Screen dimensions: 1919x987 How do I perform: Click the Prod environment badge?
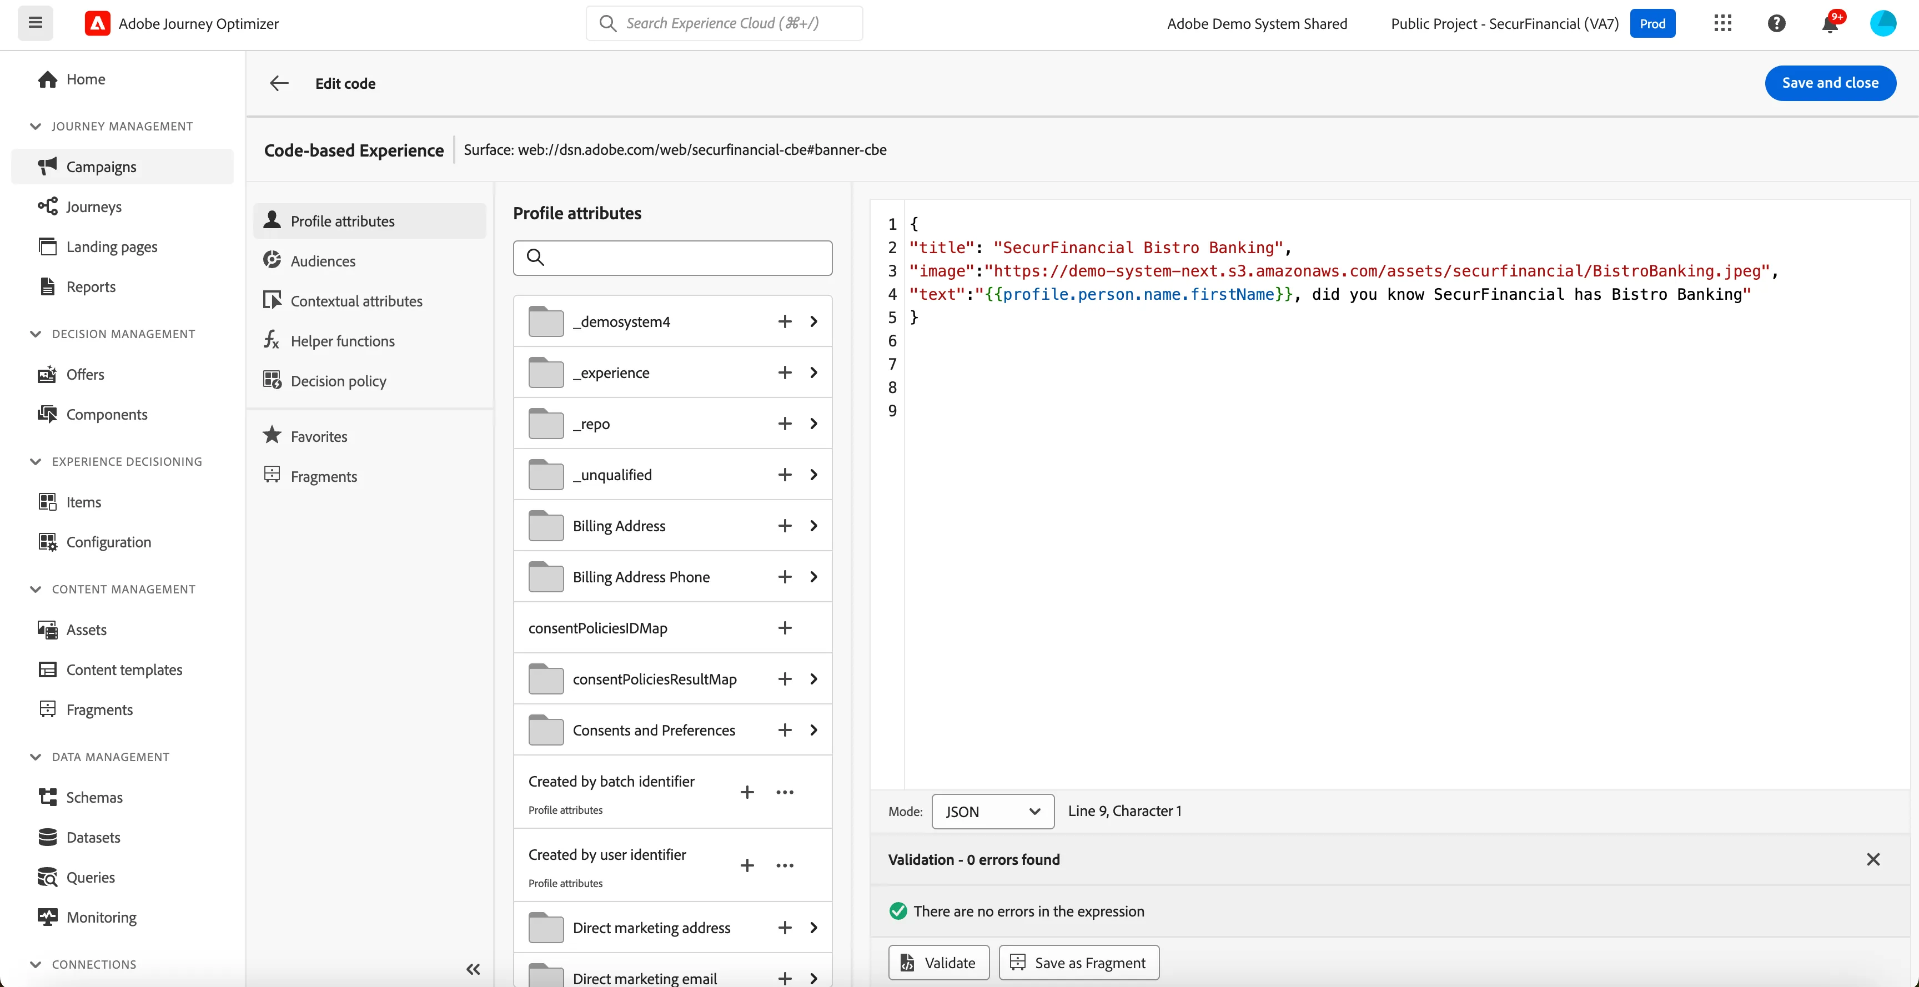pos(1651,23)
